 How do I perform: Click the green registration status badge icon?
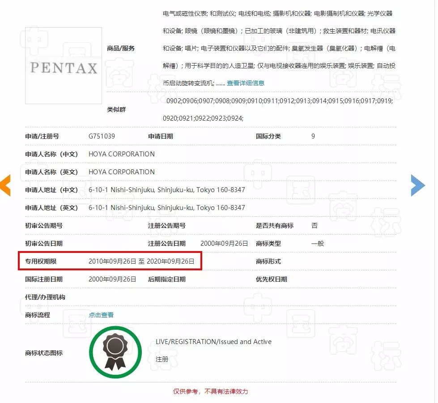pos(115,353)
